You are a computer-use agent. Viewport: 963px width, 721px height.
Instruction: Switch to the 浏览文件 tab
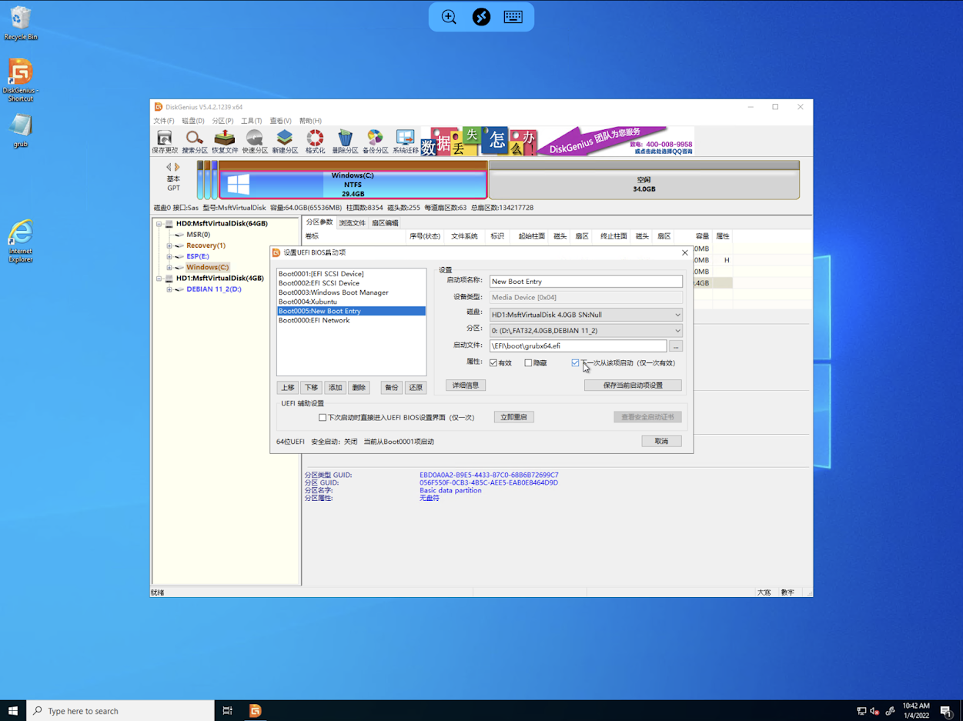click(352, 223)
